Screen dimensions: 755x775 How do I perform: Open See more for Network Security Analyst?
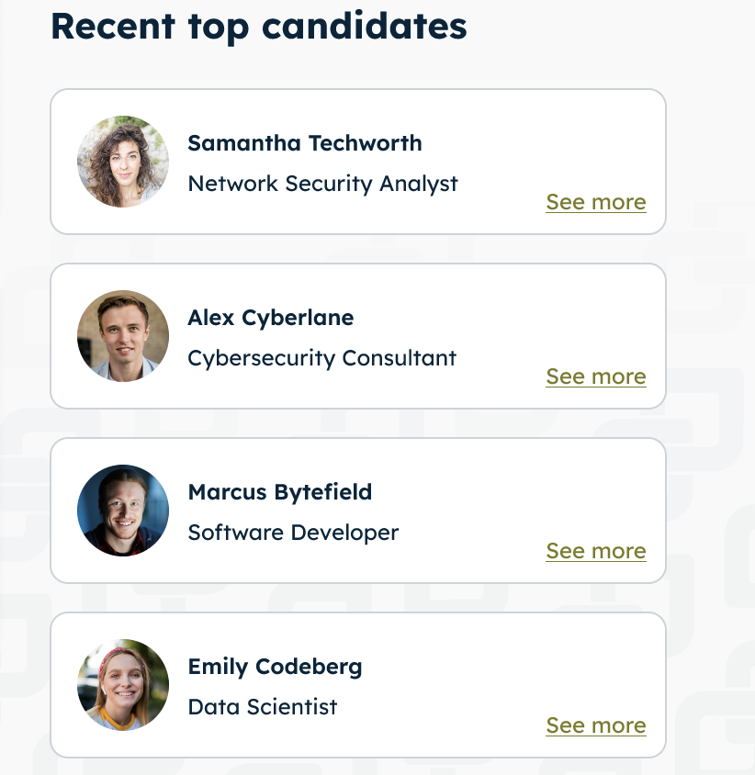click(596, 202)
